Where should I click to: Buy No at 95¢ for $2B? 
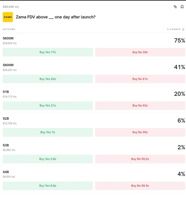click(140, 132)
